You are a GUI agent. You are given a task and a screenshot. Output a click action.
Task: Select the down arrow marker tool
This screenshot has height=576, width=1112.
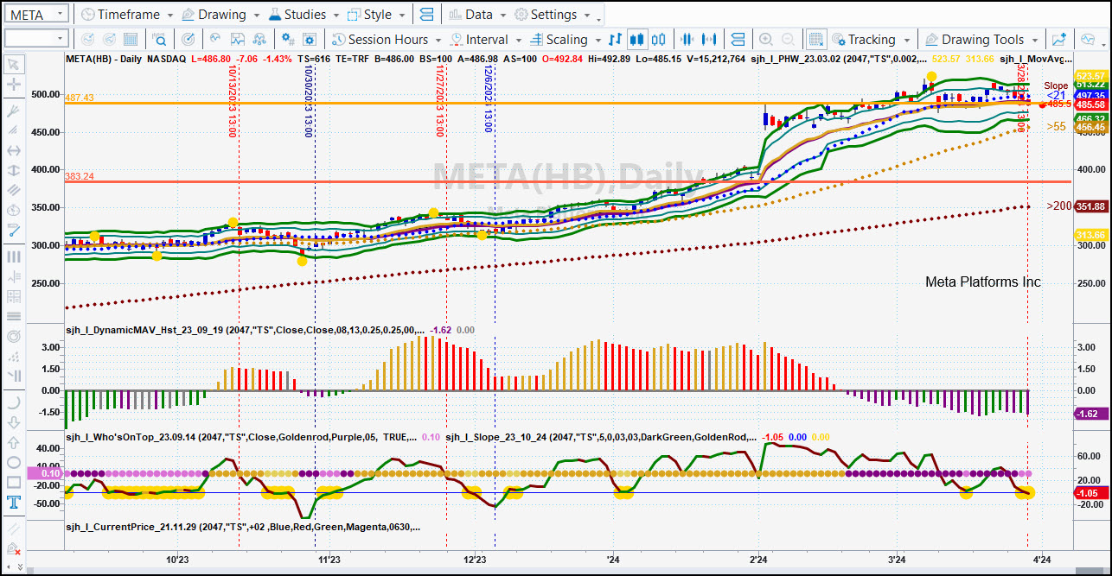(14, 422)
